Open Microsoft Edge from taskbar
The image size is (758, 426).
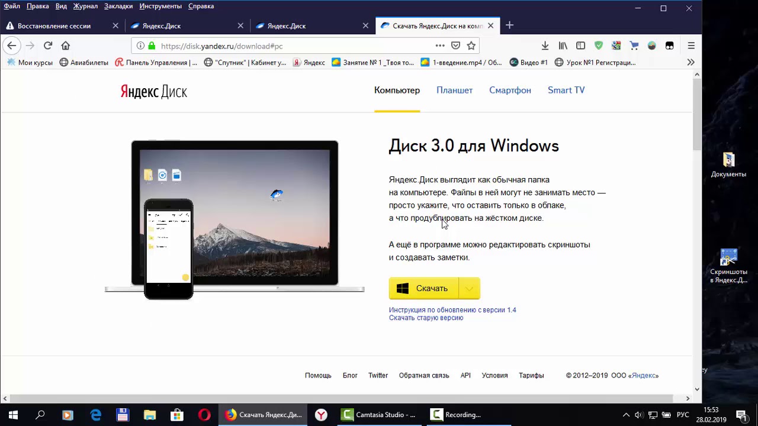click(x=95, y=415)
